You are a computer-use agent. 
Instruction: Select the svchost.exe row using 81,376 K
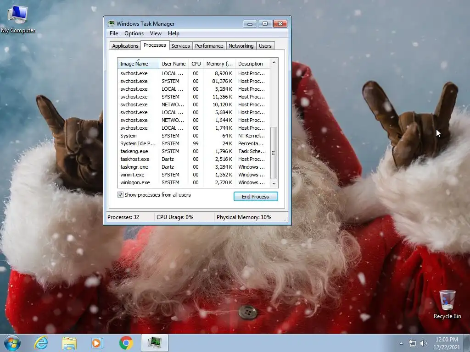(x=194, y=81)
